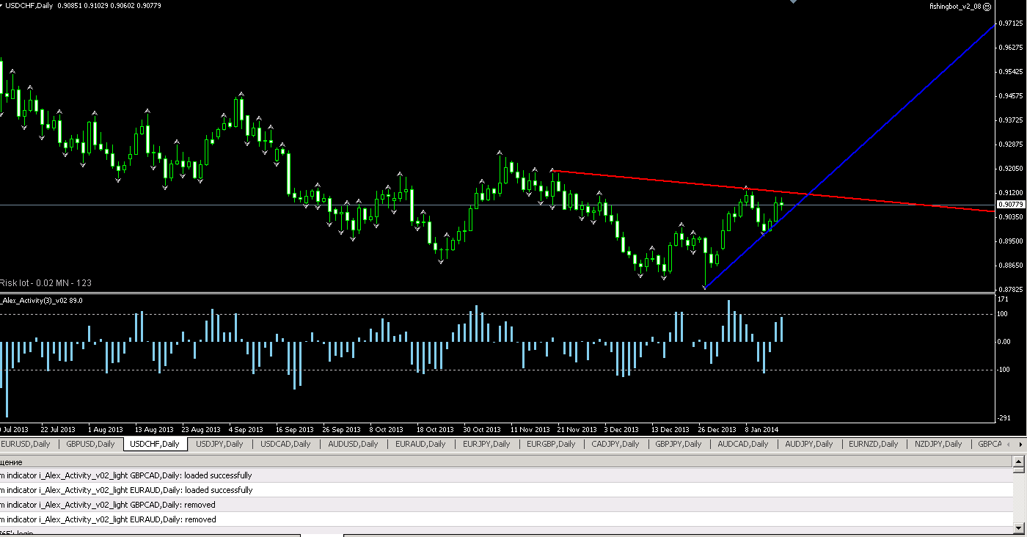Open the partially visible GBPCA chart tab
Screen dimensions: 1027x537
[x=989, y=444]
